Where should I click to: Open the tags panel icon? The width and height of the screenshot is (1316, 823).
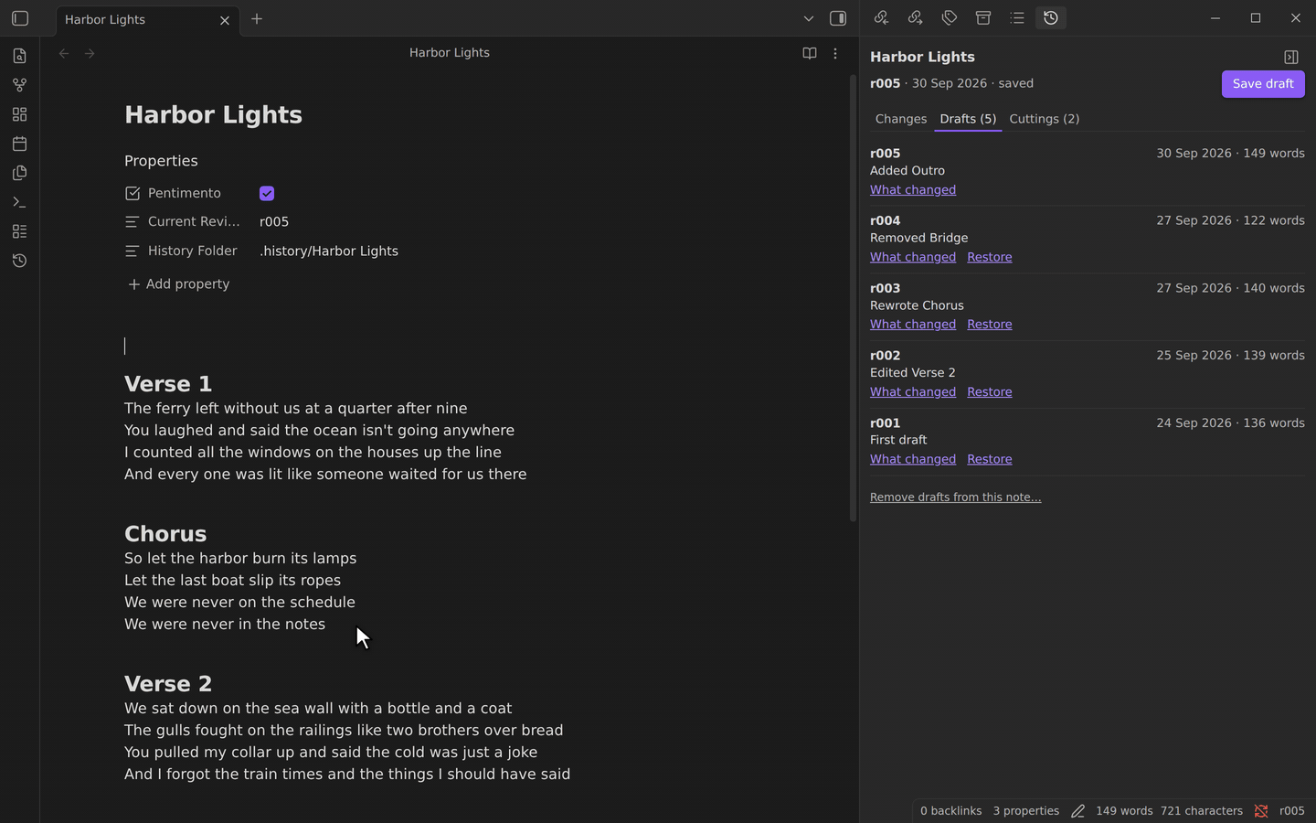(950, 17)
